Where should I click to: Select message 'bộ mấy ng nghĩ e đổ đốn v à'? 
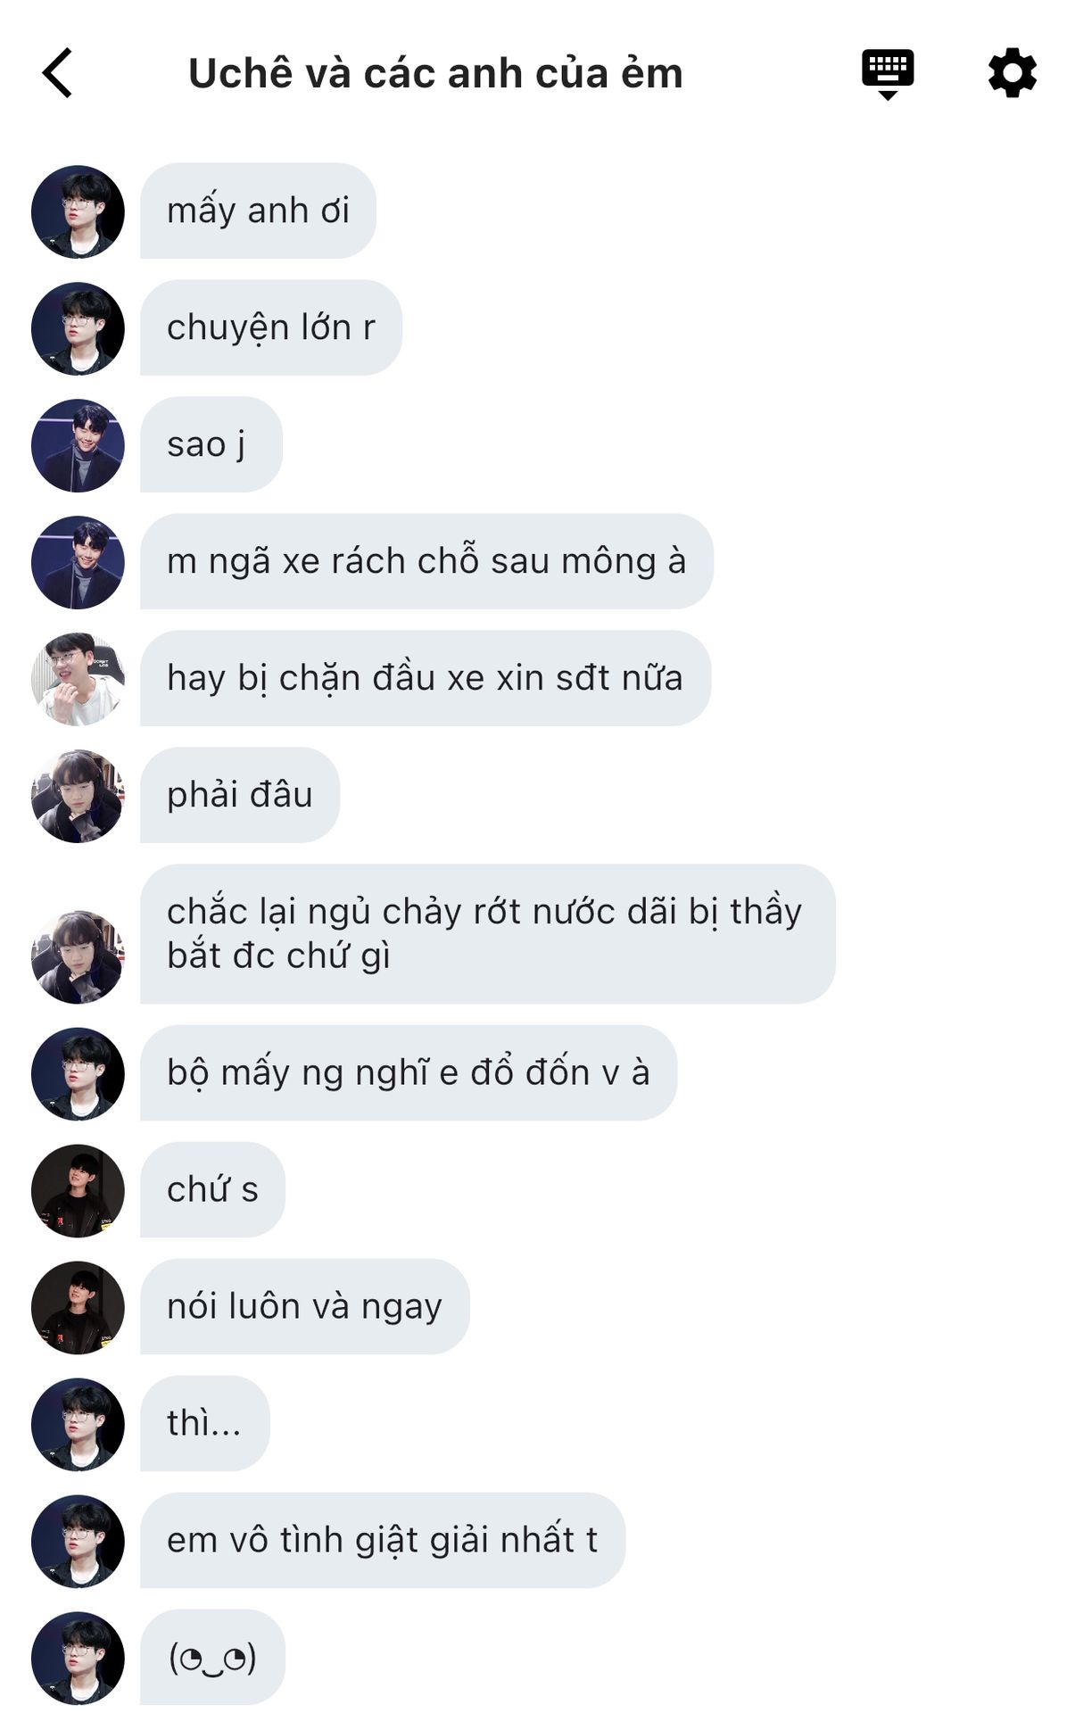click(409, 1072)
